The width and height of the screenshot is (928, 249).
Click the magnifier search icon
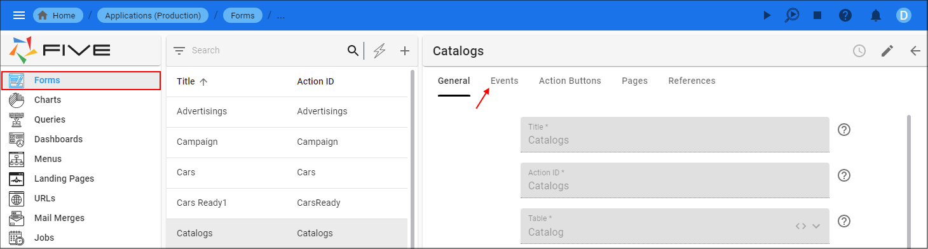353,51
